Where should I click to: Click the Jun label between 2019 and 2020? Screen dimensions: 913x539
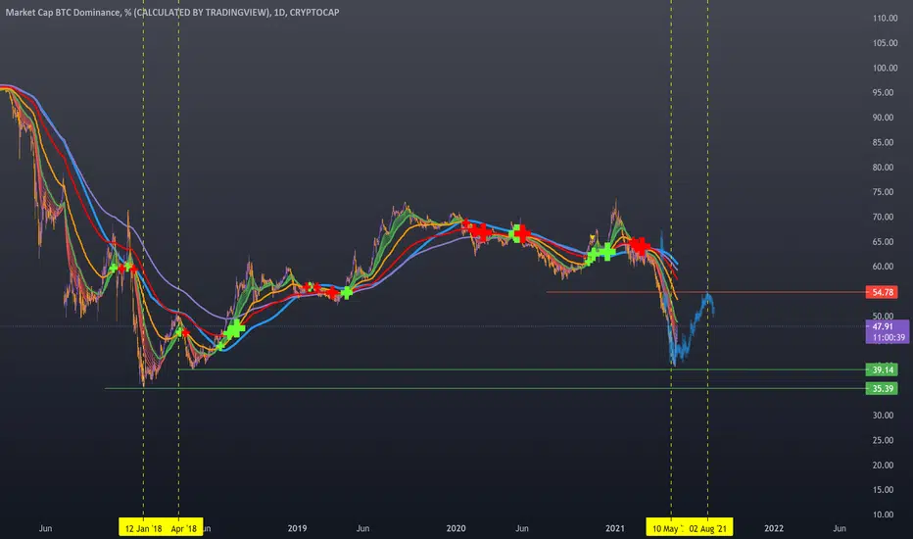click(x=362, y=528)
